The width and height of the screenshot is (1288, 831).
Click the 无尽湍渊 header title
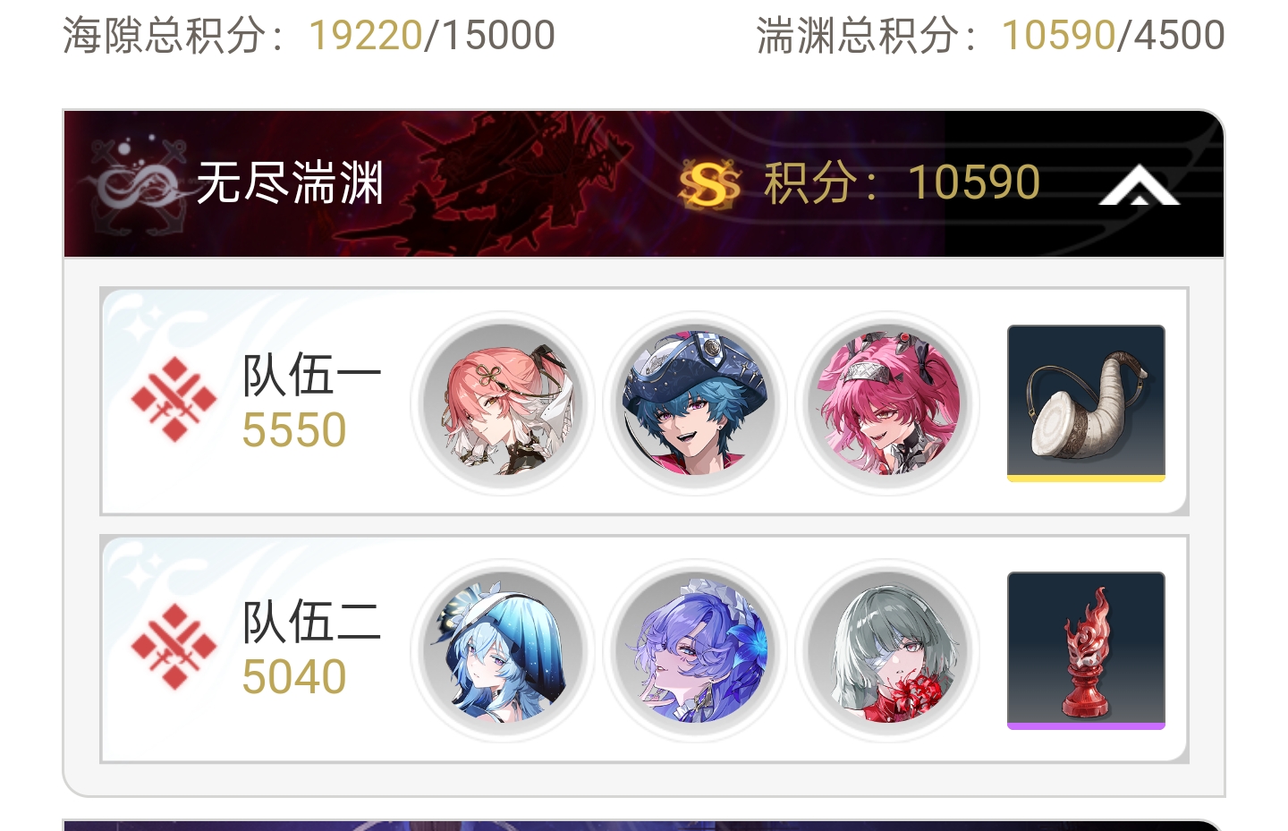coord(290,183)
